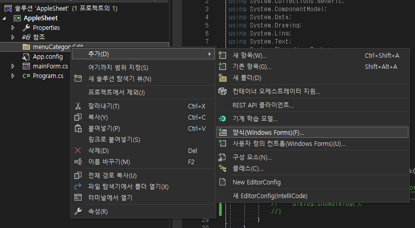This screenshot has height=228, width=415.
Task: Click line number 5 in editor gutter
Action: coord(207,25)
